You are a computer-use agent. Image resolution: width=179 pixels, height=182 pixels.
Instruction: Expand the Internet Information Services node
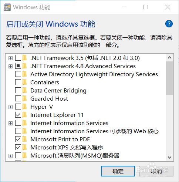point(11,123)
